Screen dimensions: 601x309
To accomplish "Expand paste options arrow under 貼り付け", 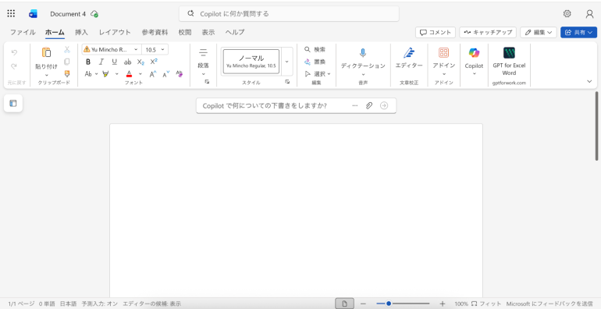I will [46, 75].
